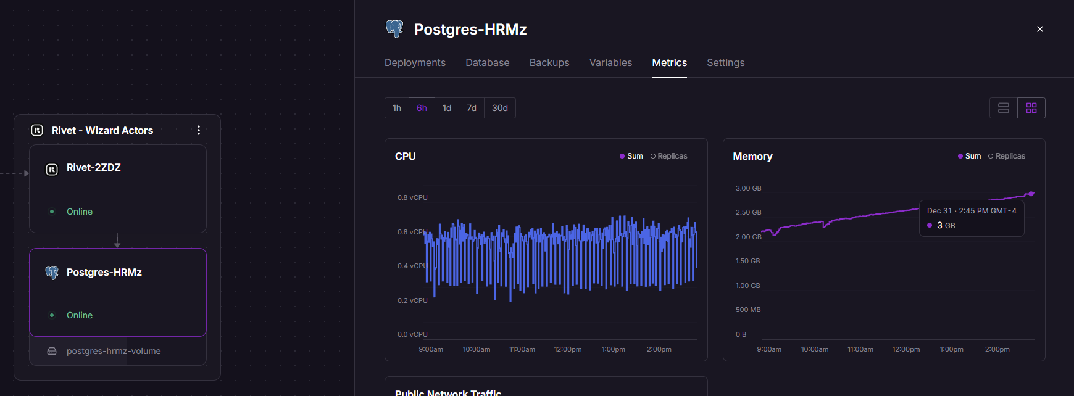Click Postgres-HRMz elephant icon on canvas
1074x396 pixels.
(x=52, y=273)
